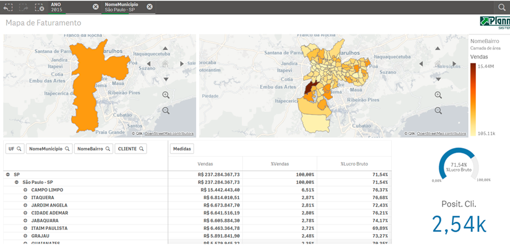Screen dimensions: 510x246
Task: Open OpenStreetMap contributors link on right map
Action: tap(441, 133)
